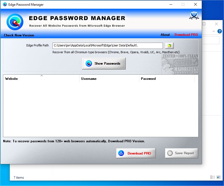Click the Download PRO button at bottom
The image size is (224, 186).
136,153
